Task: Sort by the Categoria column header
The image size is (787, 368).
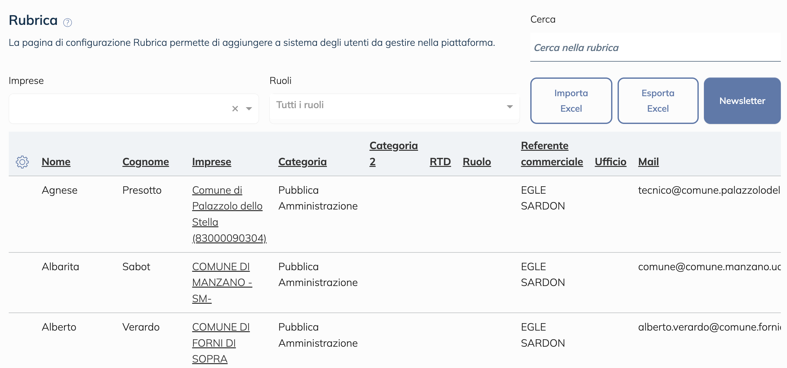Action: point(302,162)
